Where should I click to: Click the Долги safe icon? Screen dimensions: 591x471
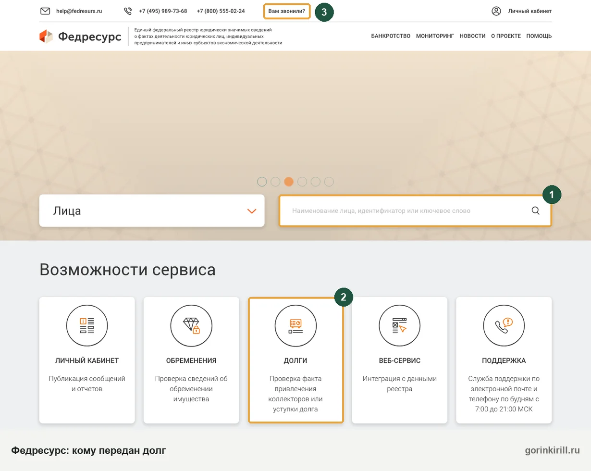295,325
